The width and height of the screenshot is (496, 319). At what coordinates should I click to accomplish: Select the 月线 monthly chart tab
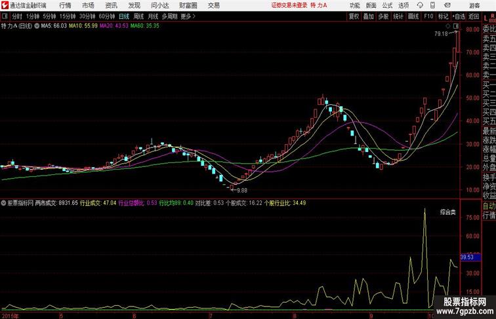[x=153, y=16]
